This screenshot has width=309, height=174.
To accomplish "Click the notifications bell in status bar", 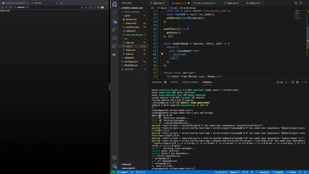I will (305, 172).
